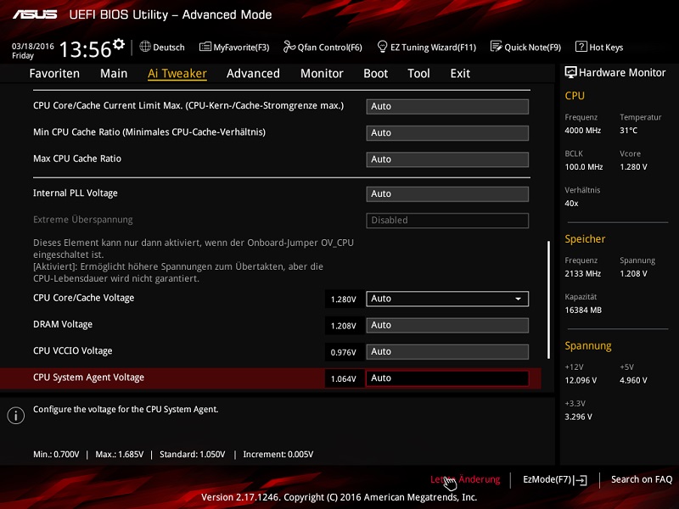The height and width of the screenshot is (509, 679).
Task: Click the disabled Extreme Überspannung field
Action: 447,221
